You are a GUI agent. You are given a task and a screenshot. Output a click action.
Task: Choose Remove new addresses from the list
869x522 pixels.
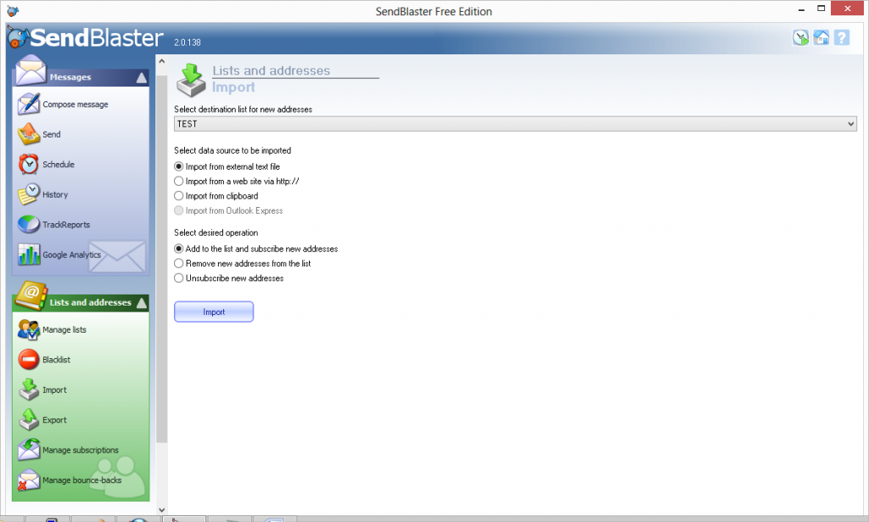point(178,264)
